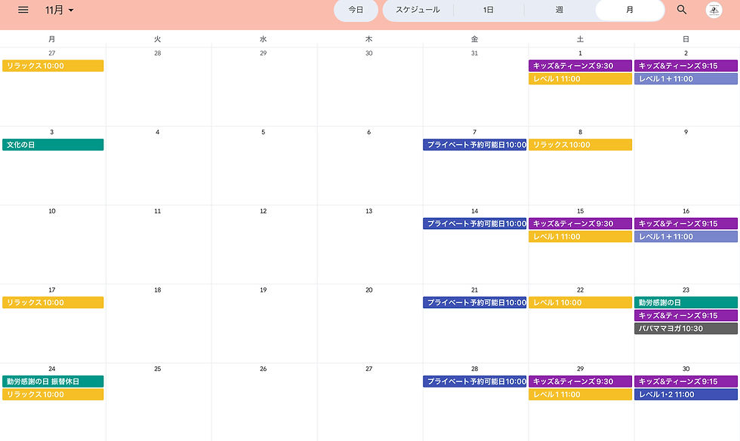Open リラックス 10:00 event on November 17

[53, 302]
